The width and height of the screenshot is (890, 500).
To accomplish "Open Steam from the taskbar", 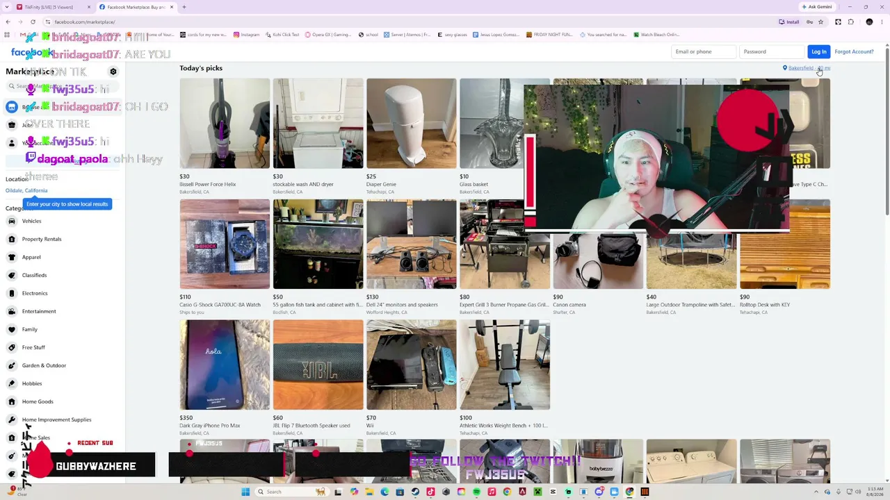I will pyautogui.click(x=415, y=492).
